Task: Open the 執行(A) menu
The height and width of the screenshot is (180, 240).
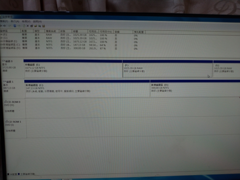Action: click(x=15, y=21)
